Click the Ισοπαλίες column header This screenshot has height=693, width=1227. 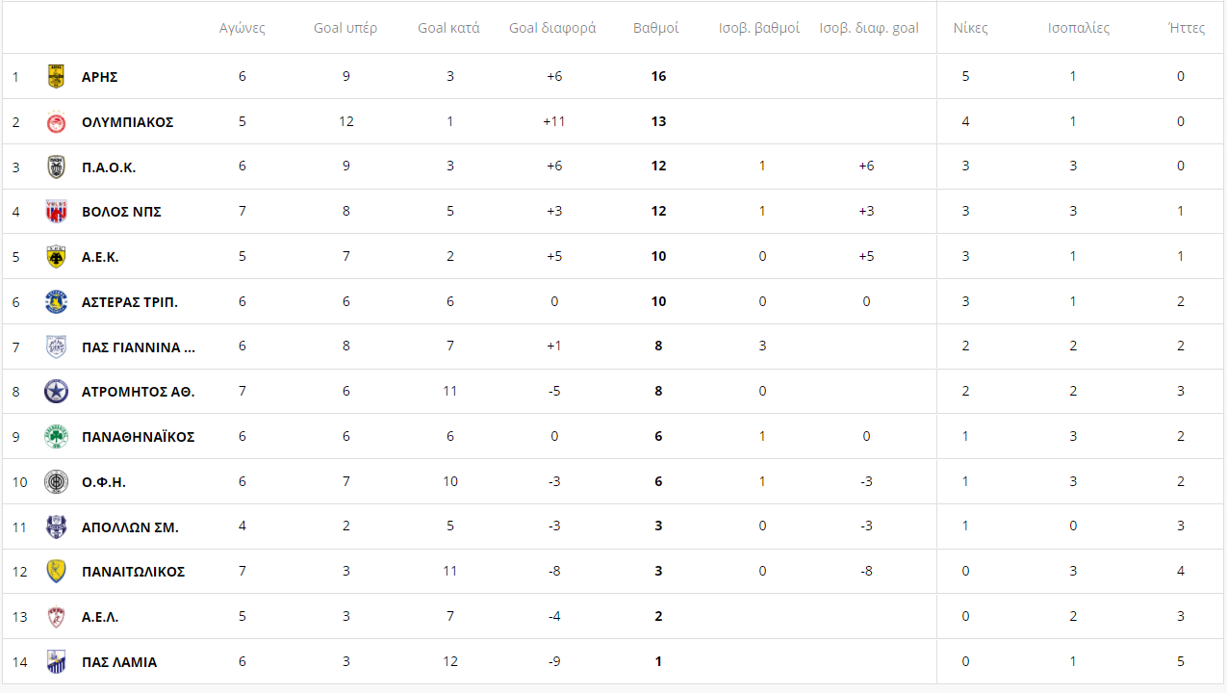point(1078,28)
